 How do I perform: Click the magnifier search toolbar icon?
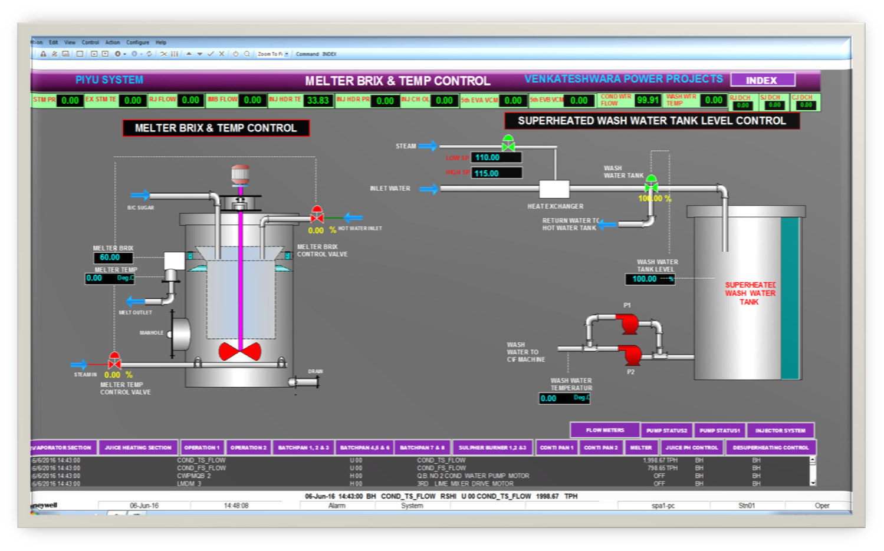(x=247, y=54)
